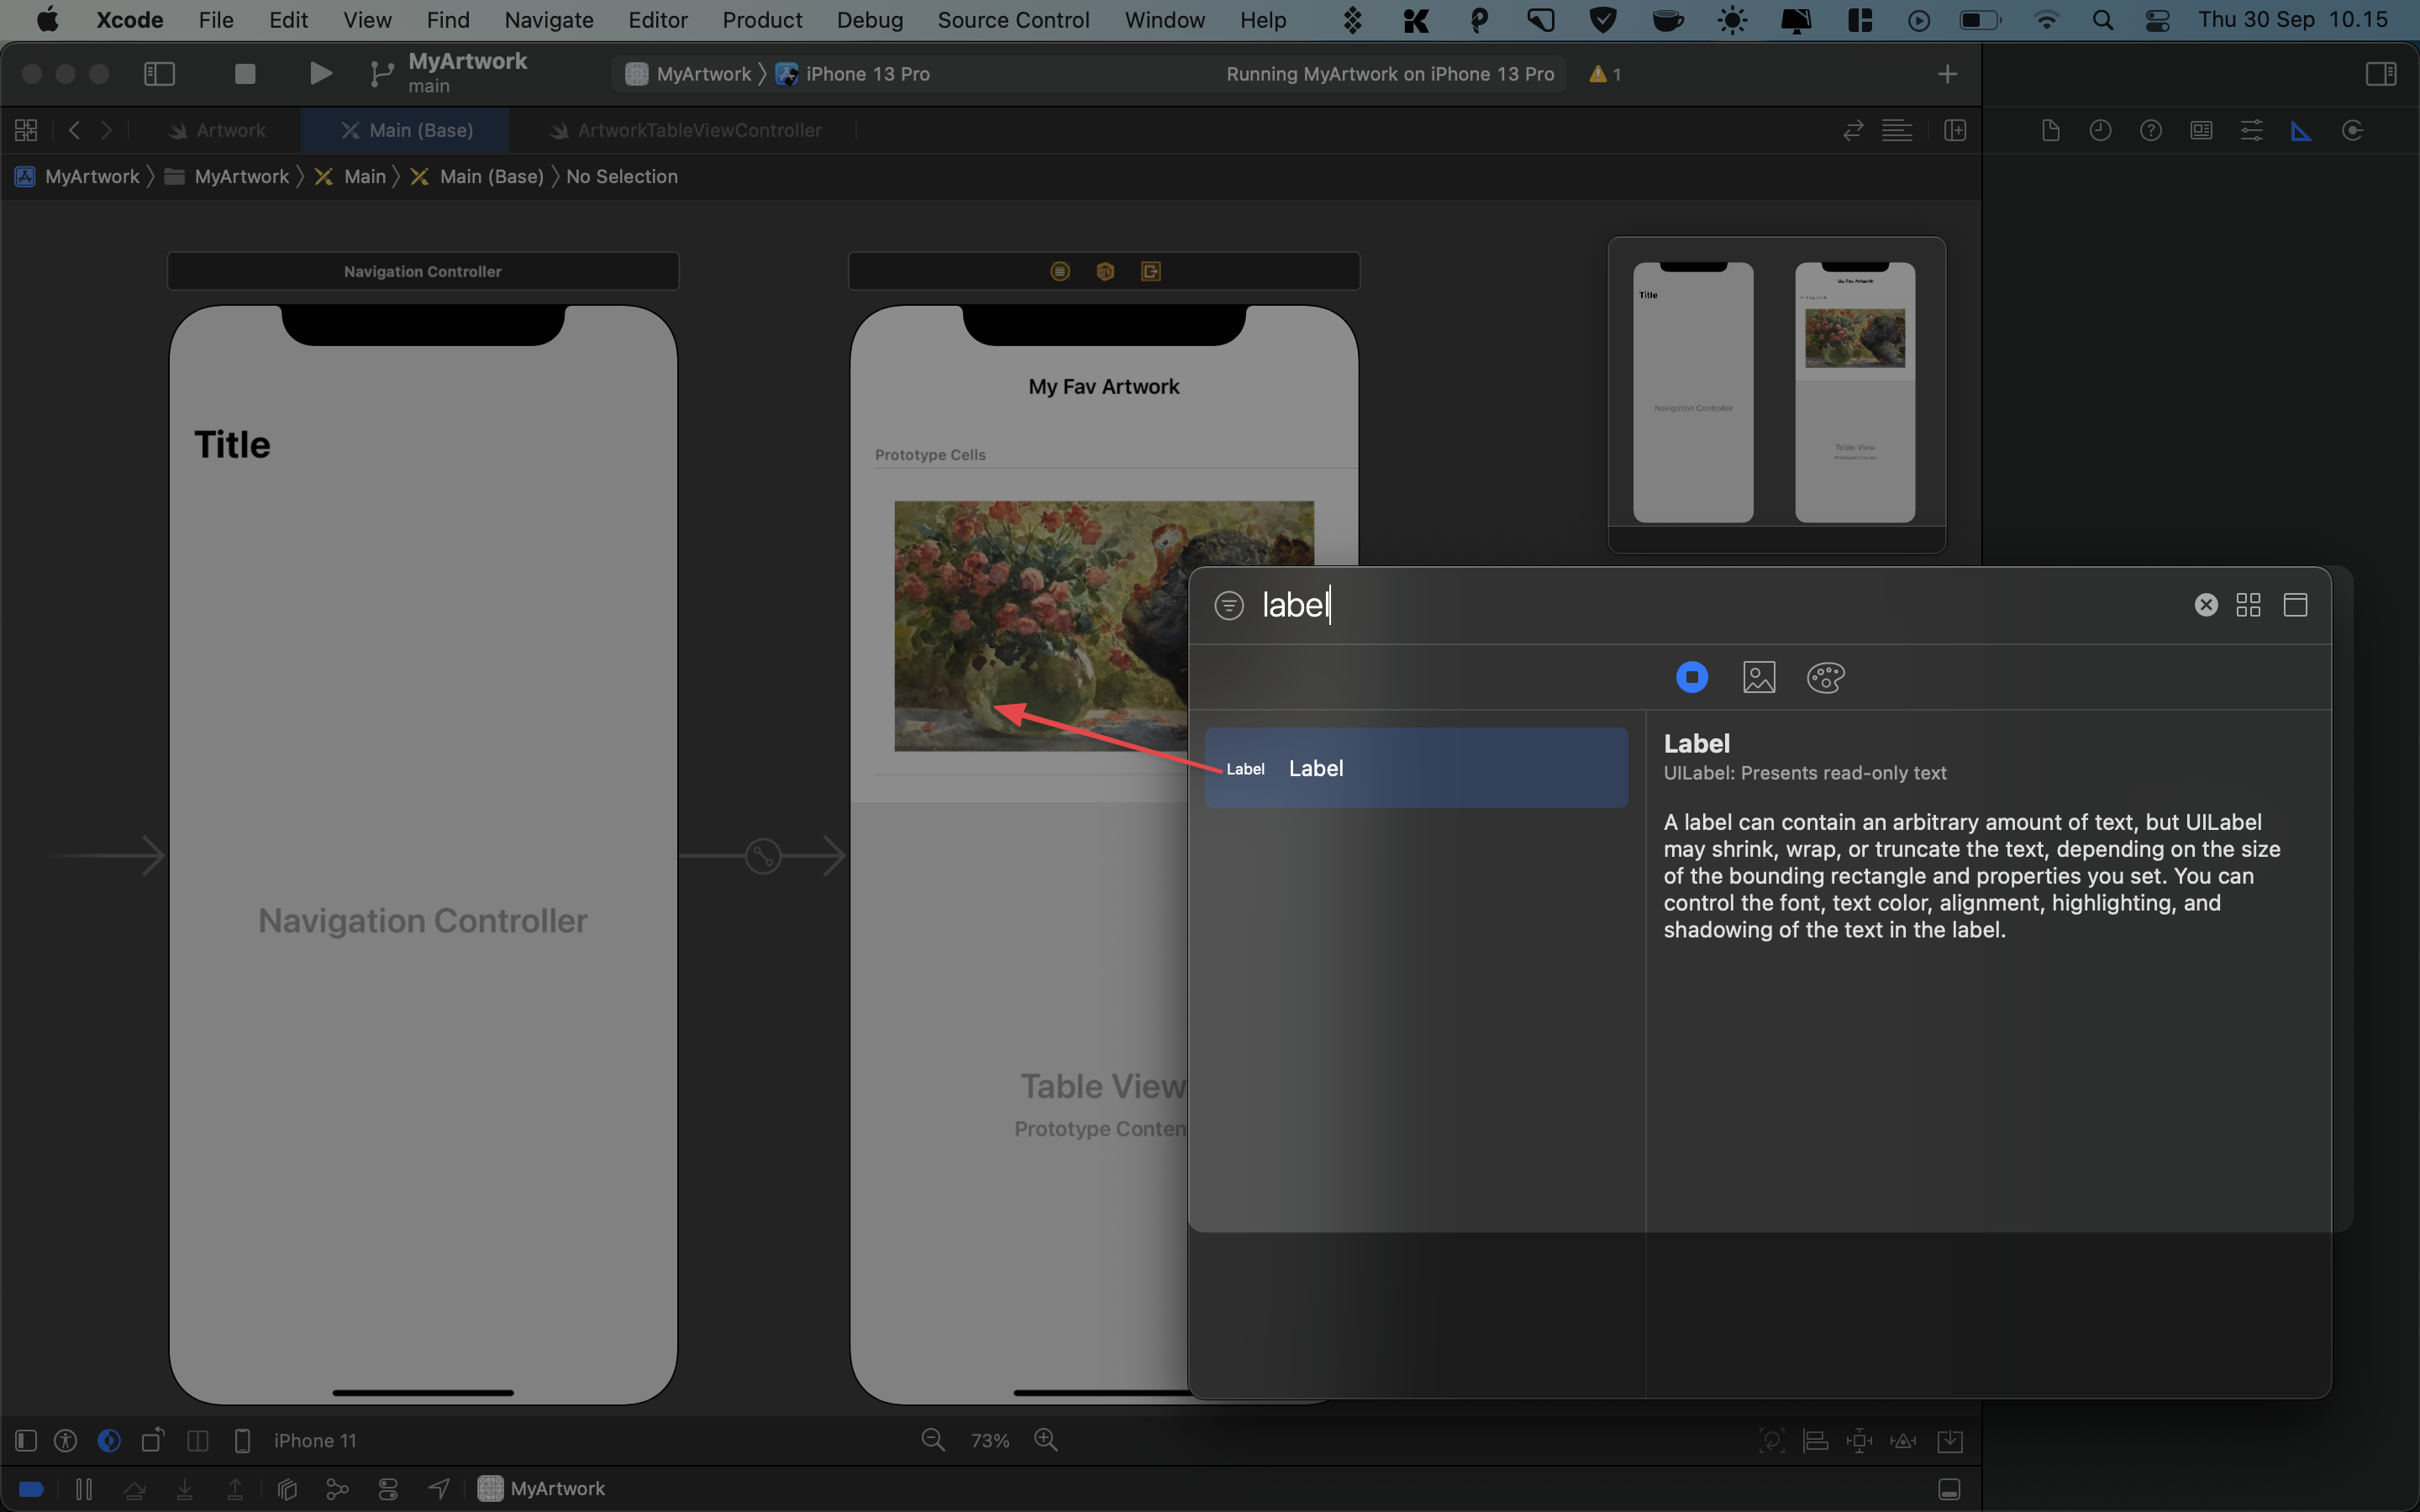Click the 73% zoom level

tap(990, 1440)
